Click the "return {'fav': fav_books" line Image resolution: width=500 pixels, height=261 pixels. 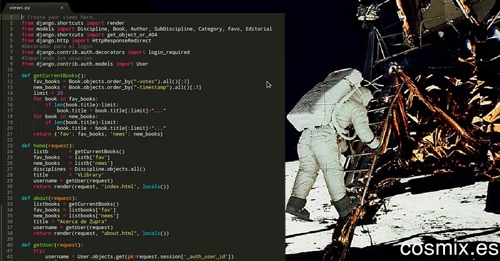tap(98, 134)
